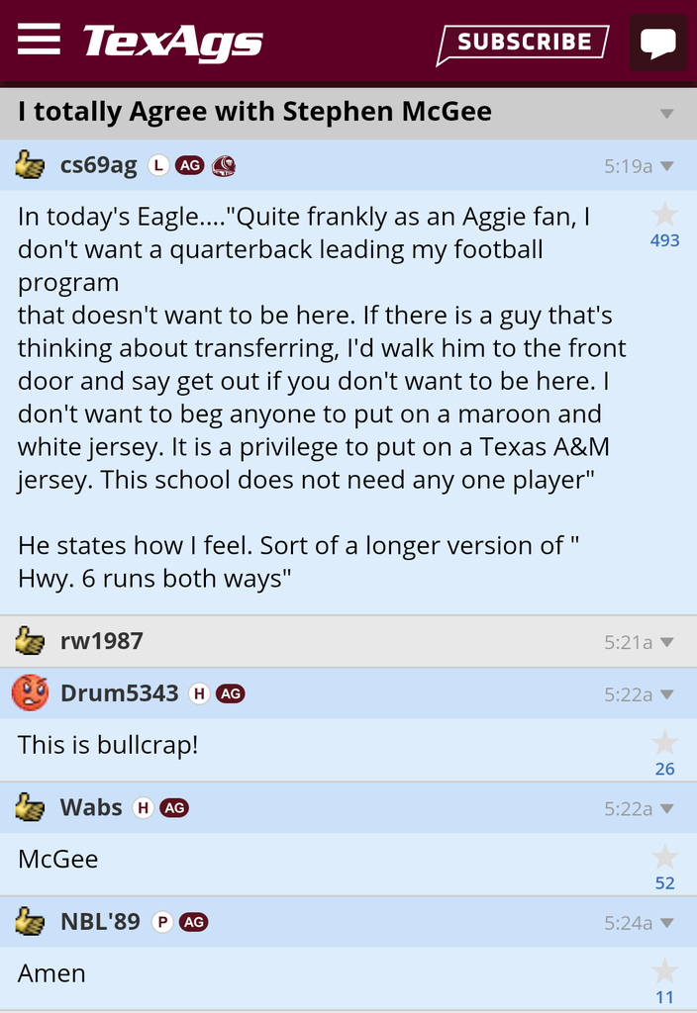Expand rw1987's collapsed post arrow

tap(666, 642)
